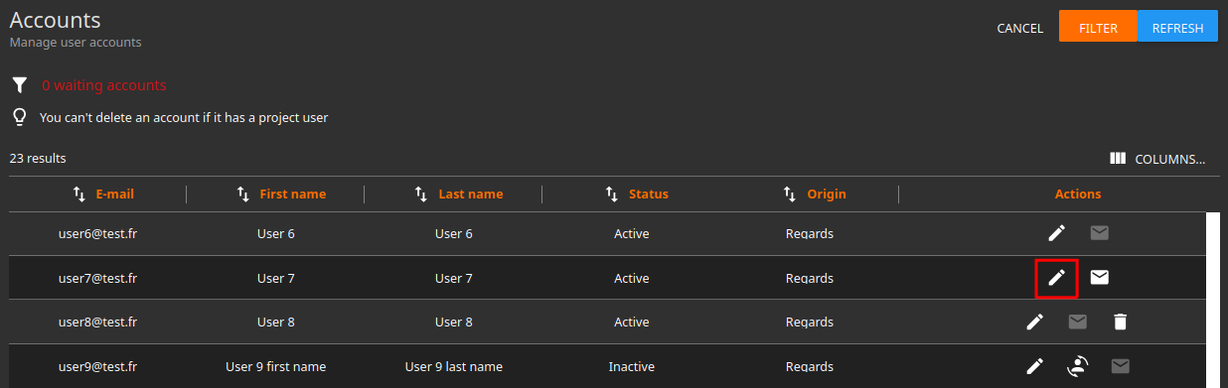Click the 0 waiting accounts link

click(x=104, y=85)
